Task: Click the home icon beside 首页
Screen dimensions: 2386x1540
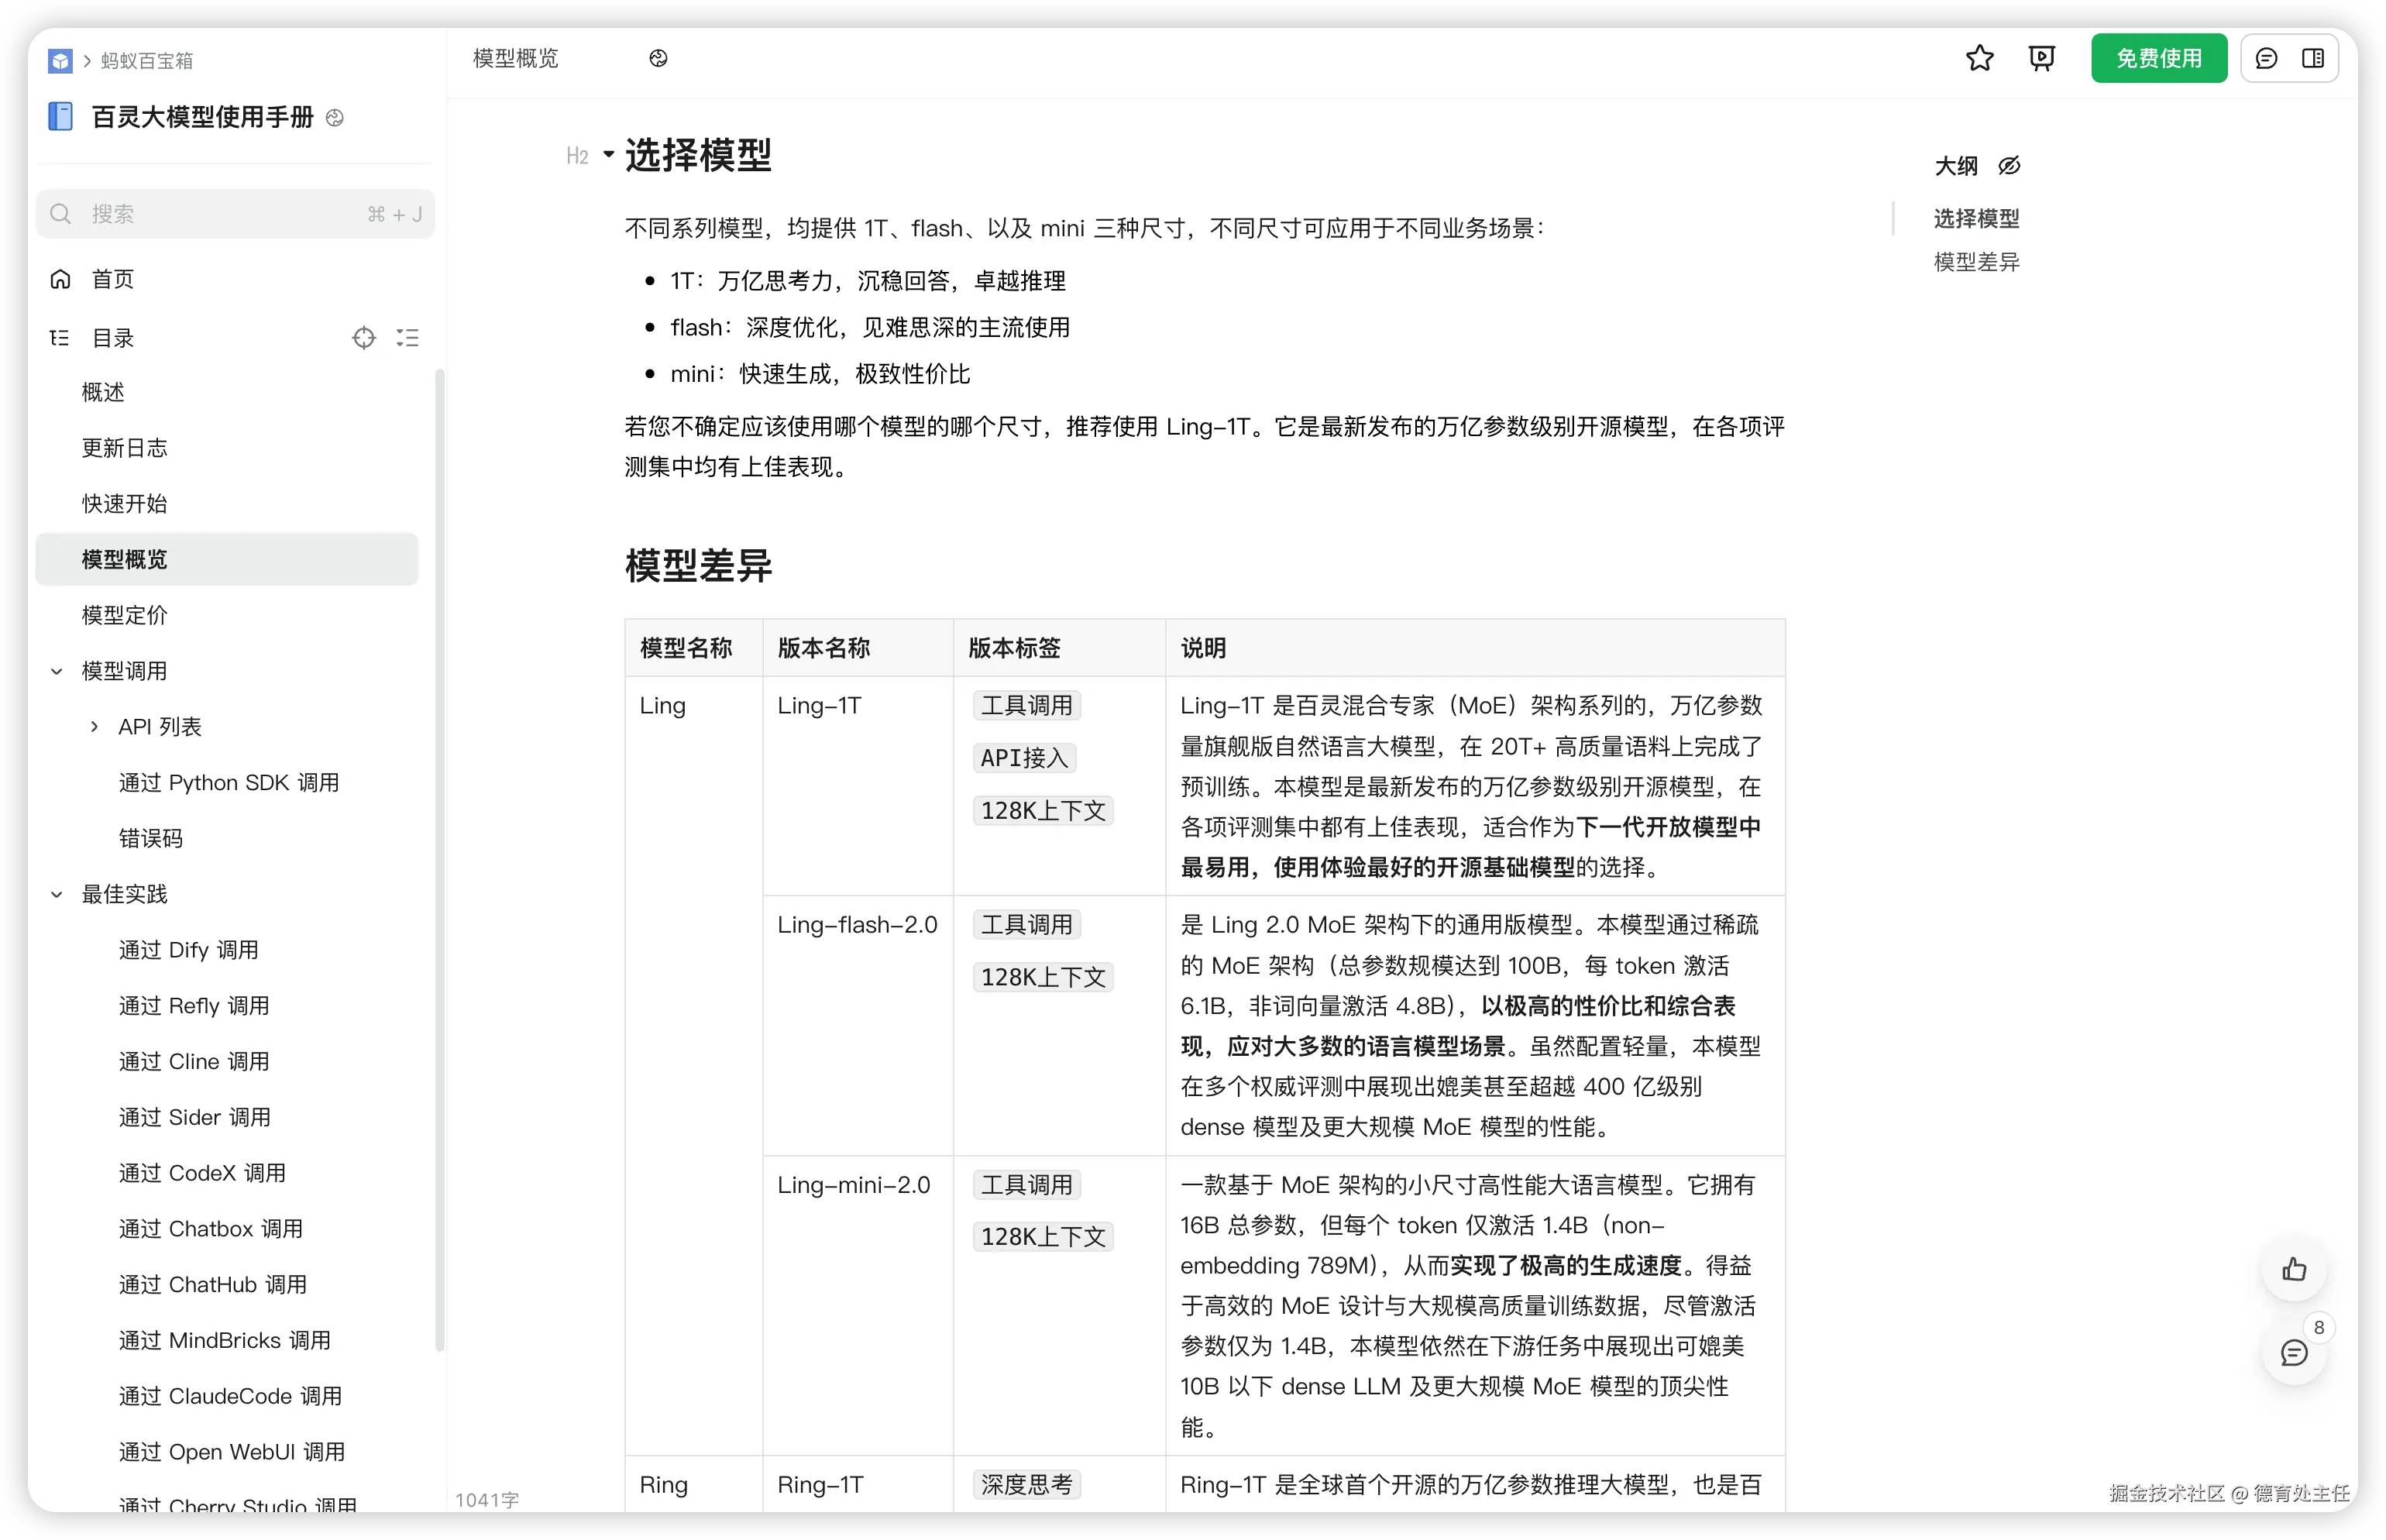Action: pos(61,279)
